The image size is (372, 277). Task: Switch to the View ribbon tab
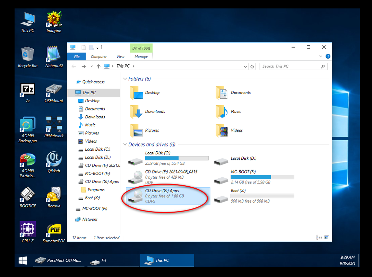point(120,57)
